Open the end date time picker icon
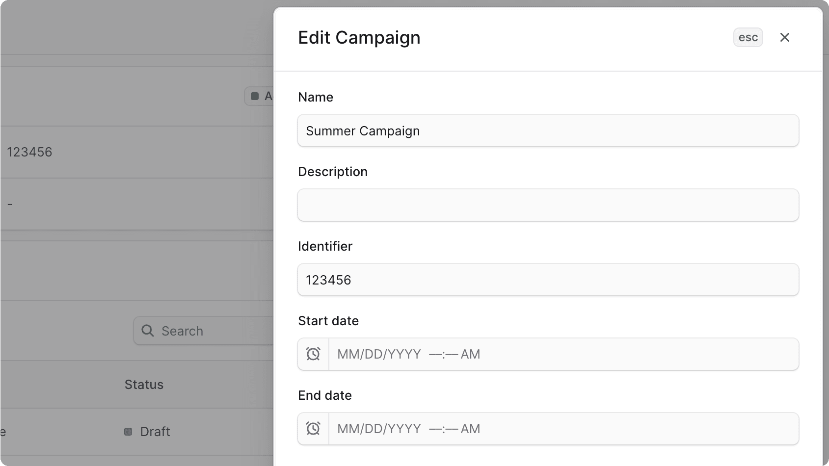Screen dimensions: 829x466 pyautogui.click(x=313, y=428)
